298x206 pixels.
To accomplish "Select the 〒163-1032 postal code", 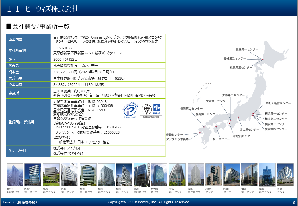I will (63, 48).
